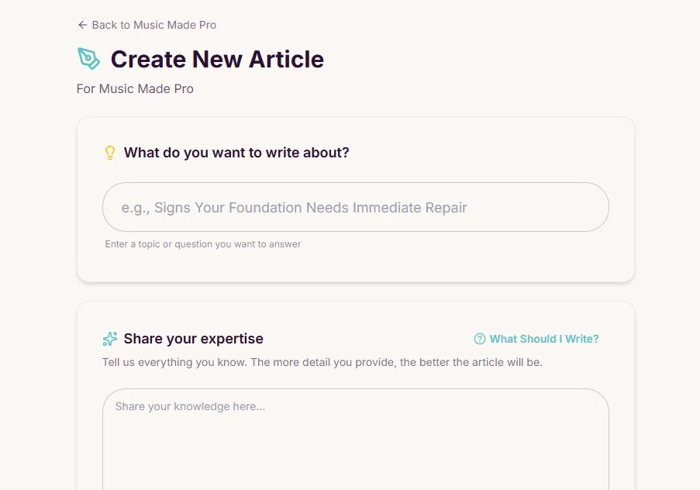Click the Create New Article heading
The height and width of the screenshot is (490, 700).
tap(217, 59)
